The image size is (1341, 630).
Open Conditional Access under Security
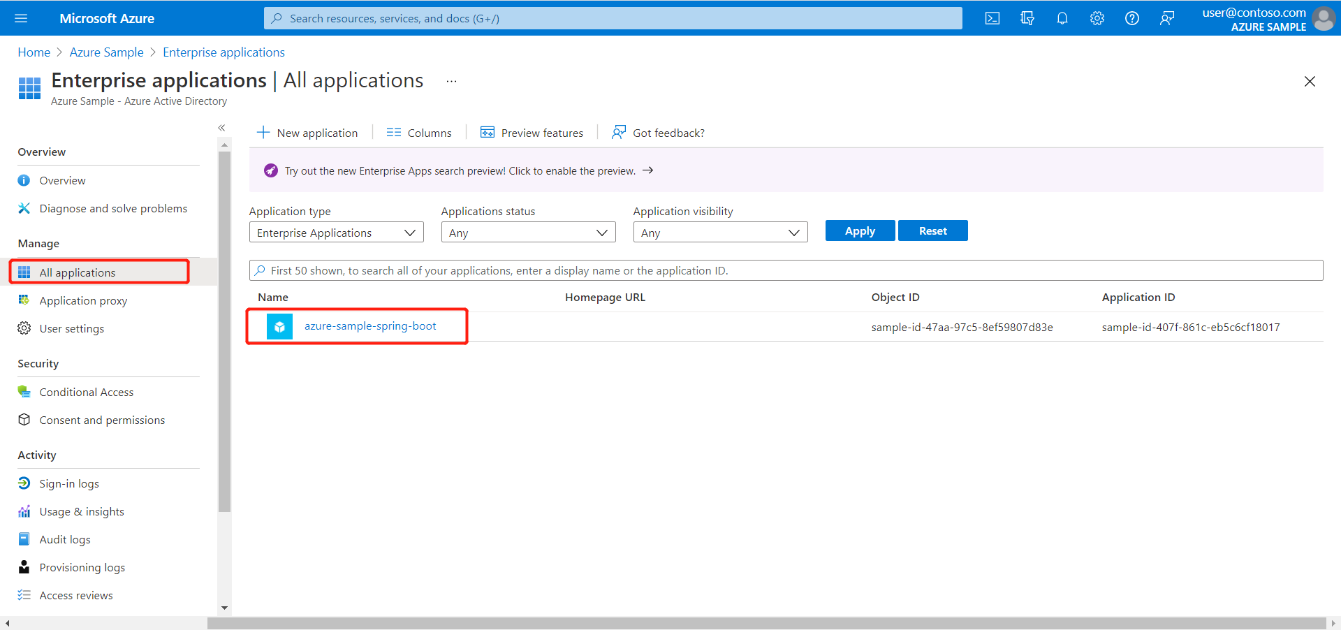86,392
